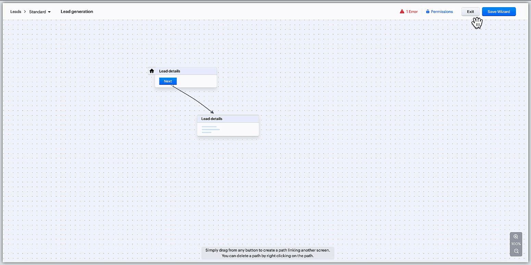This screenshot has width=531, height=265.
Task: Select the Lead generation wizard title
Action: click(77, 12)
